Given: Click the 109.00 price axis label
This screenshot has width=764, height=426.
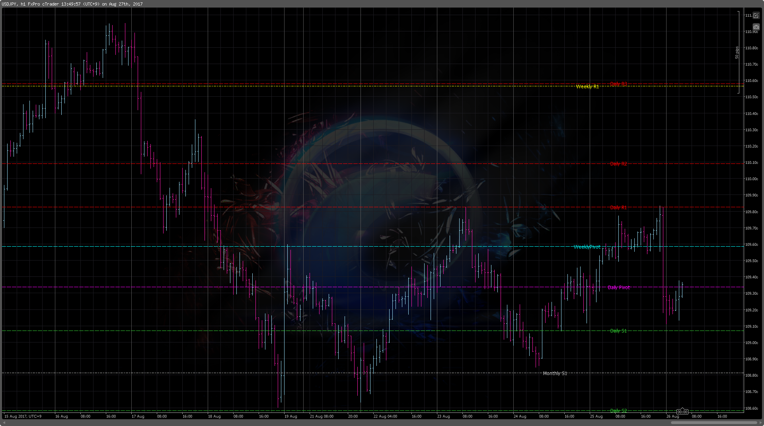Looking at the screenshot, I should [751, 343].
